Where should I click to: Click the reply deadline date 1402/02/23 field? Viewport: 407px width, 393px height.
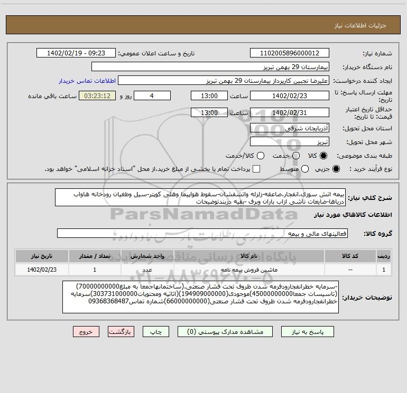290,95
